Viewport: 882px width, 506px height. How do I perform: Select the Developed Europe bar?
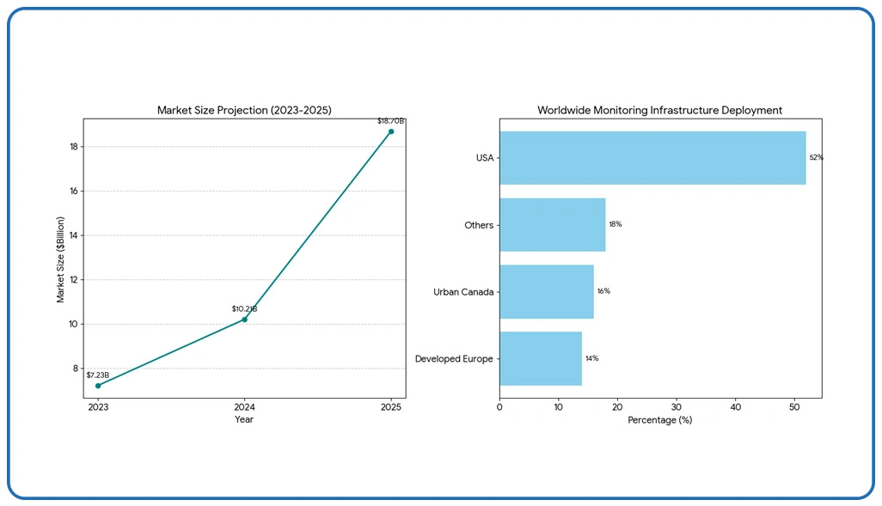(540, 358)
